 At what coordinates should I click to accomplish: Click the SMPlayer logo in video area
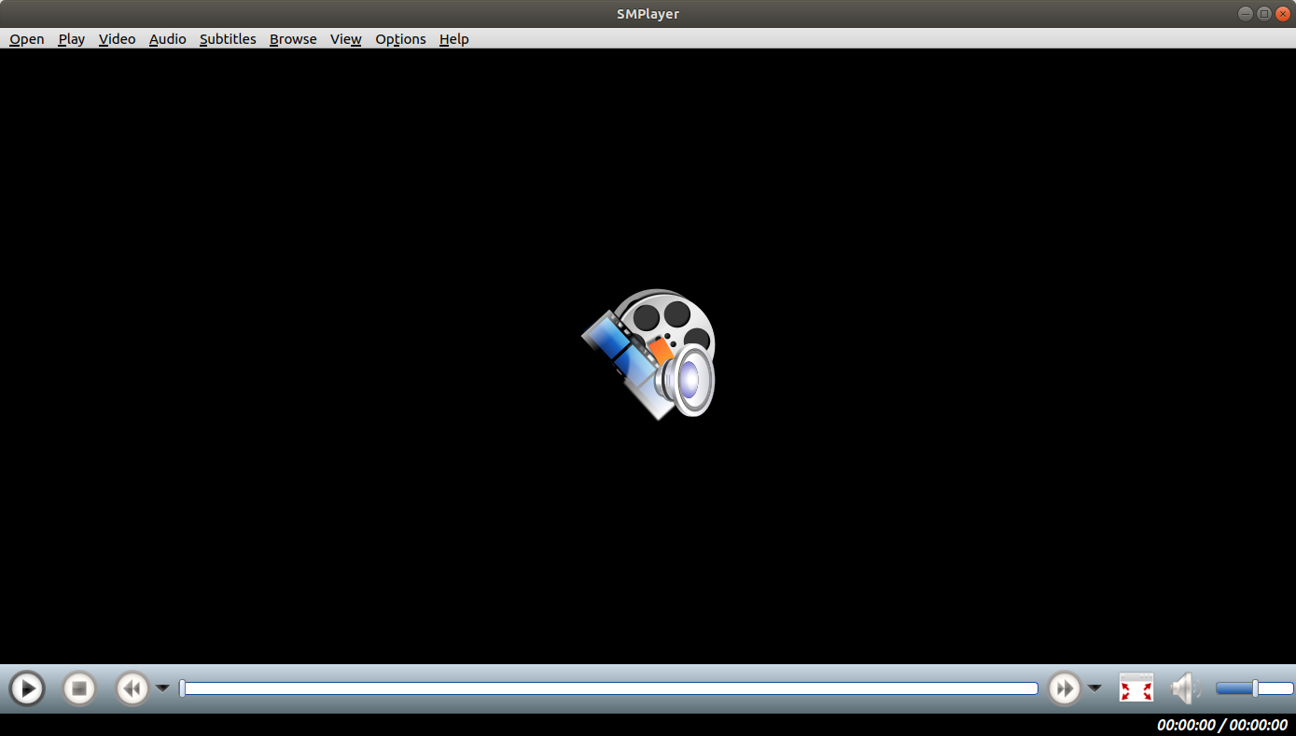click(648, 354)
